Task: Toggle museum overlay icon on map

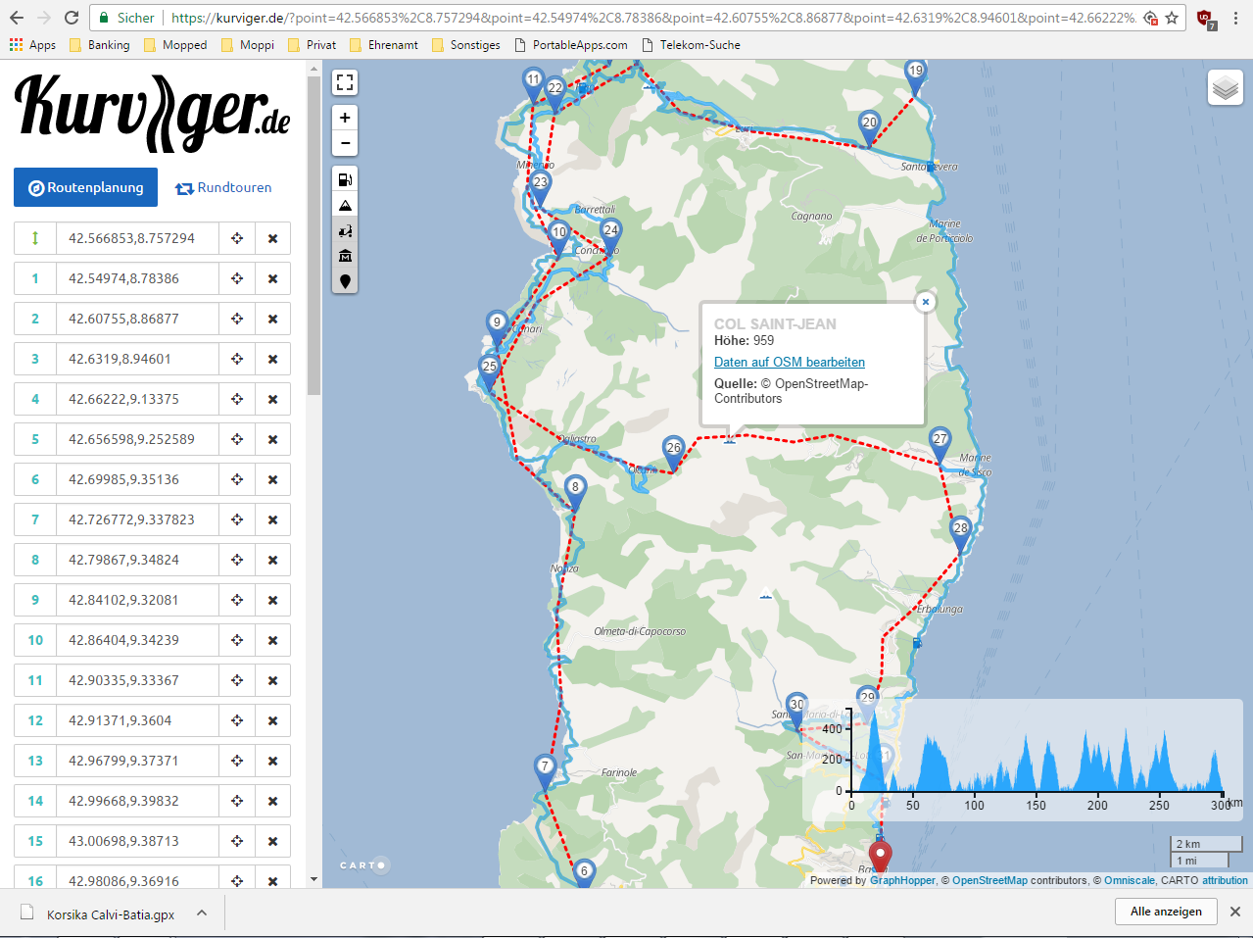Action: coord(345,256)
